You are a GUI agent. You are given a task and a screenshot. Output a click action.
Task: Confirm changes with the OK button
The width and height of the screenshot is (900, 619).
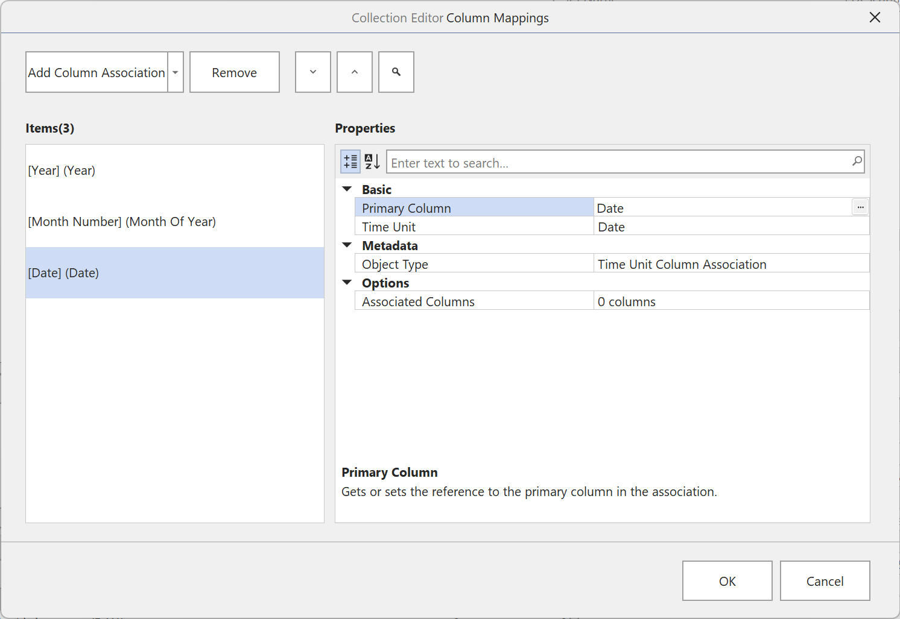click(727, 580)
